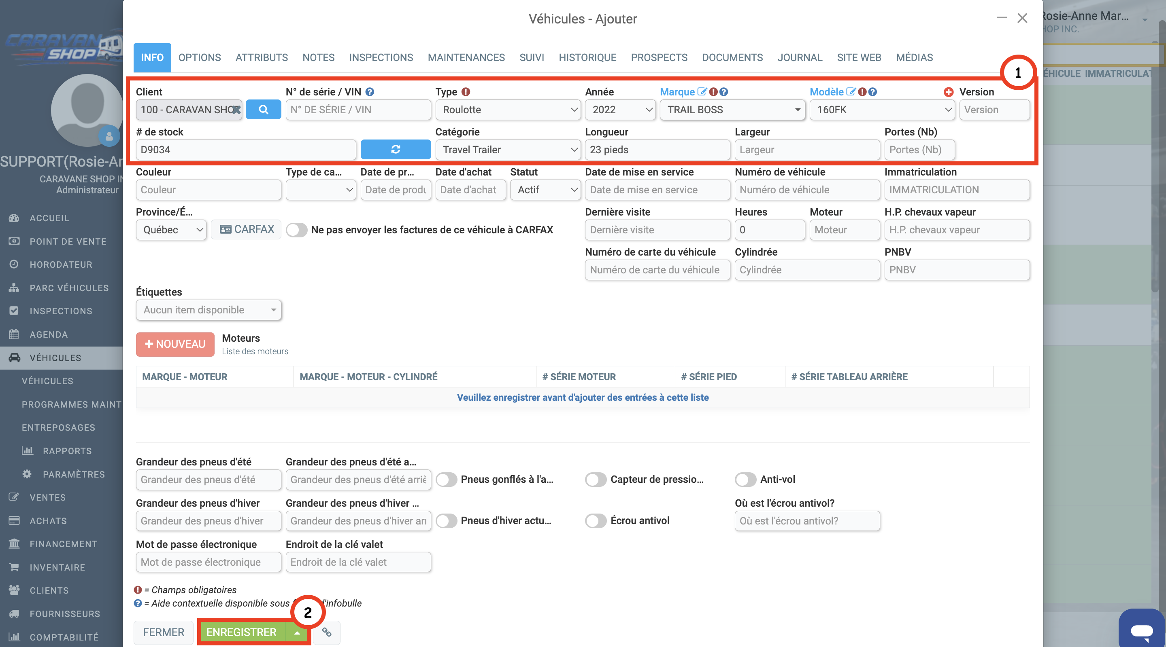
Task: Open Programmes Maint submenu item
Action: [x=72, y=404]
